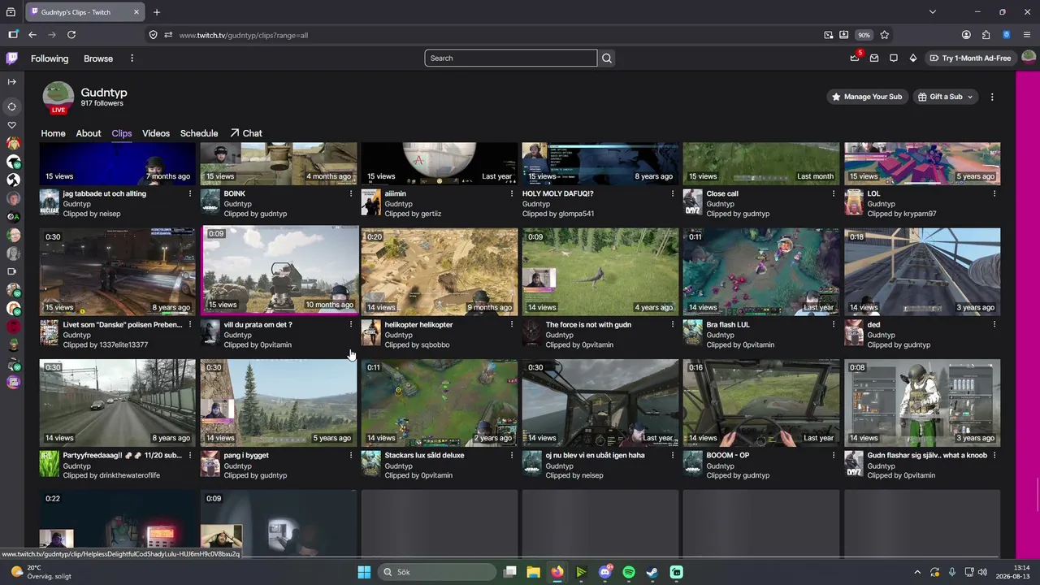The width and height of the screenshot is (1040, 585).
Task: Open the Twitch home logo
Action: pos(11,58)
